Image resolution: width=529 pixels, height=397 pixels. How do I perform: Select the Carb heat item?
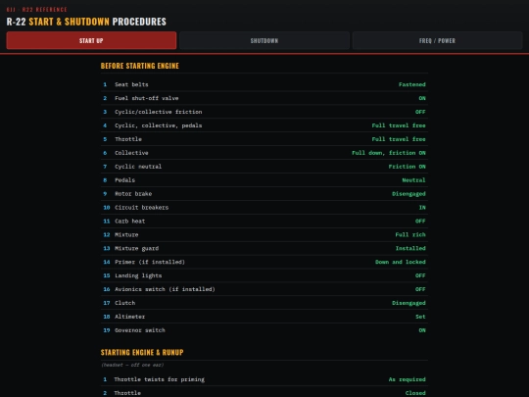[264, 222]
